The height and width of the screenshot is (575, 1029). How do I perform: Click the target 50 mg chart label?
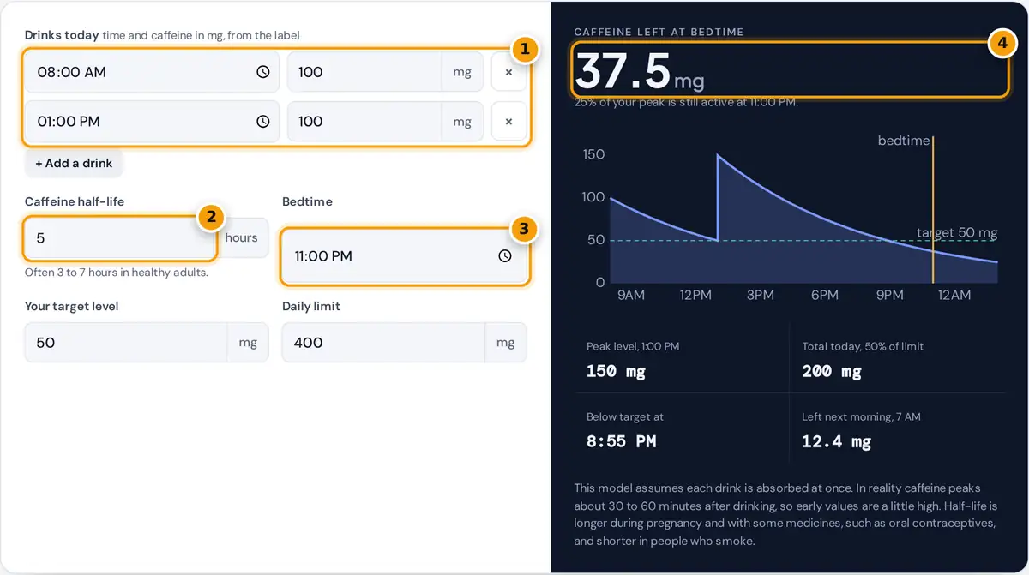pos(957,232)
